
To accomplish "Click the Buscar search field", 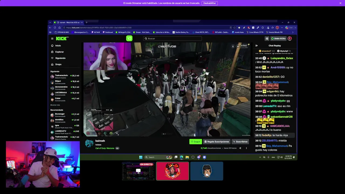I will tap(172, 39).
